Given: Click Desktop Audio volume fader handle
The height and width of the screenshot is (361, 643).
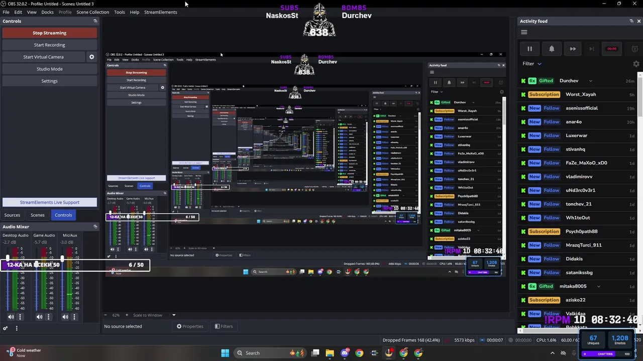Looking at the screenshot, I should point(8,259).
